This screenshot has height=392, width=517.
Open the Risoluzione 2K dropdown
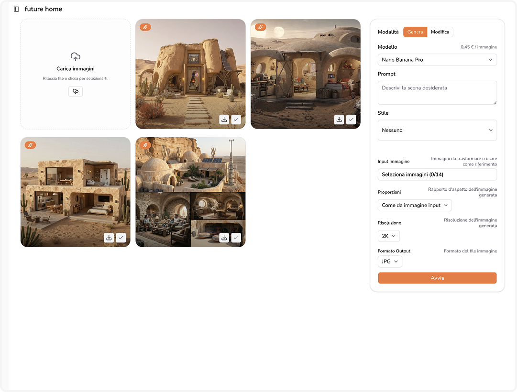(388, 236)
